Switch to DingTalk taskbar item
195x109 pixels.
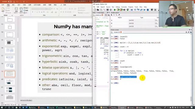[51, 107]
